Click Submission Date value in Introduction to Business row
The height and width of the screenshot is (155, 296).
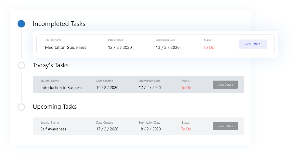pyautogui.click(x=149, y=88)
